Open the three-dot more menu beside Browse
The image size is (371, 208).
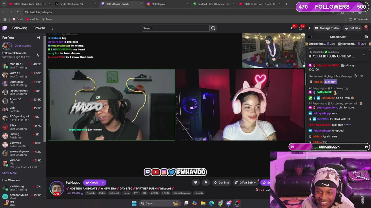point(53,28)
